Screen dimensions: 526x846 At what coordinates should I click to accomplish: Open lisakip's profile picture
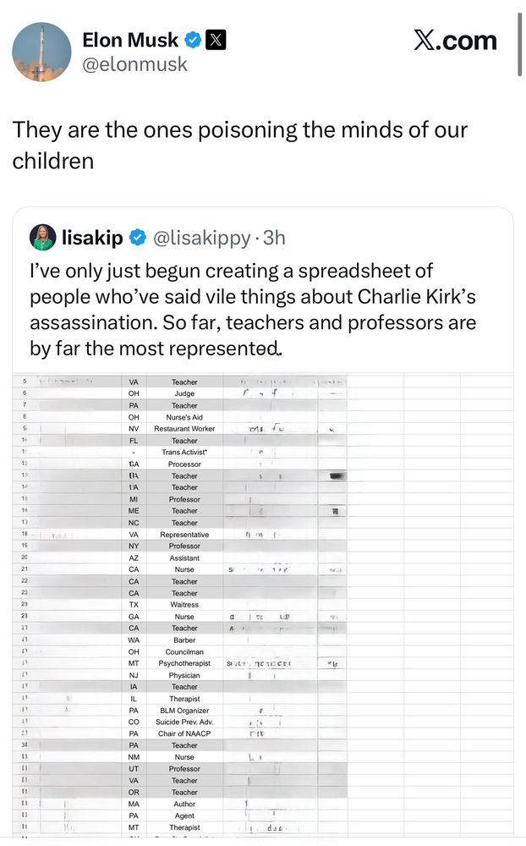click(43, 238)
